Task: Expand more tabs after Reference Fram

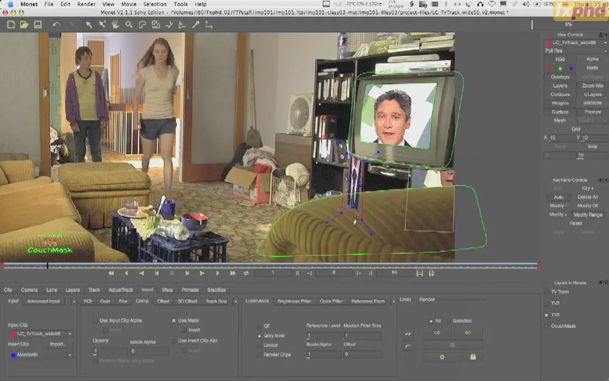Action: [393, 301]
